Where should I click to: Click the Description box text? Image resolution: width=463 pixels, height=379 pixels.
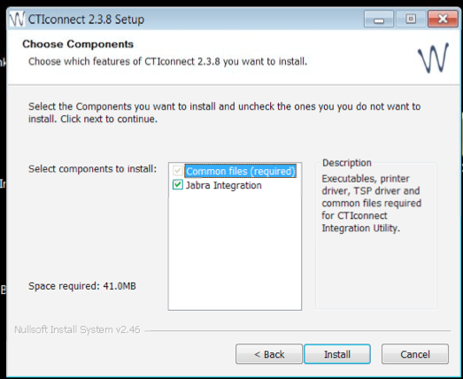point(372,204)
